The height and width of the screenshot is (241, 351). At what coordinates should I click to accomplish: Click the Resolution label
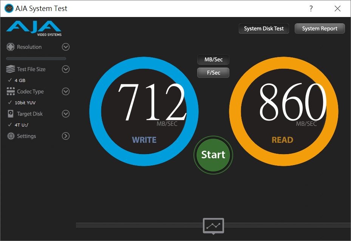(x=29, y=47)
